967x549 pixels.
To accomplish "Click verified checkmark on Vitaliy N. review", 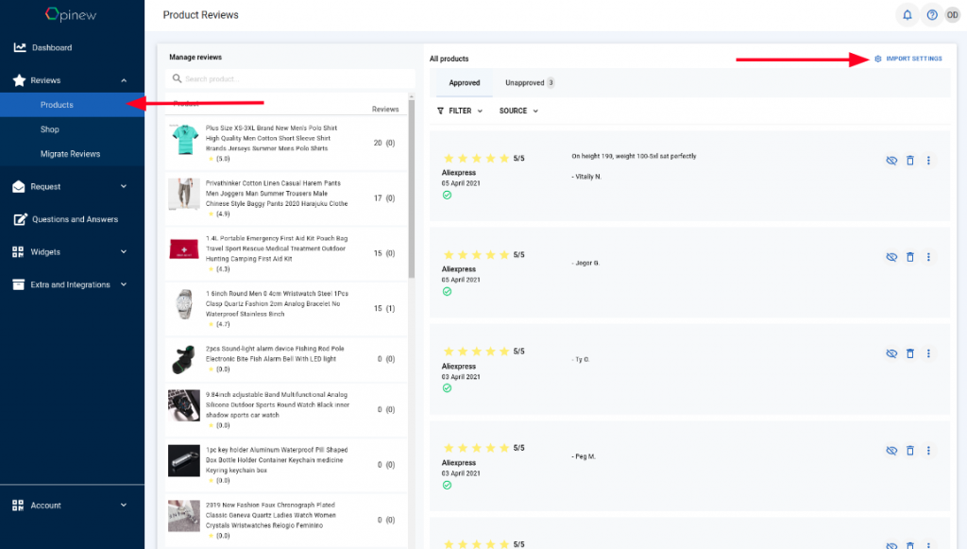I will click(x=447, y=195).
